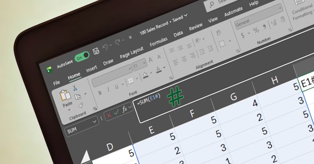The image size is (314, 164).
Task: Toggle Italic formatting
Action: pyautogui.click(x=108, y=90)
